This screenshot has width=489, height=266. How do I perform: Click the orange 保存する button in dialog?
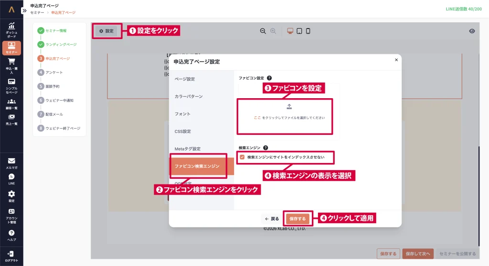tap(298, 219)
